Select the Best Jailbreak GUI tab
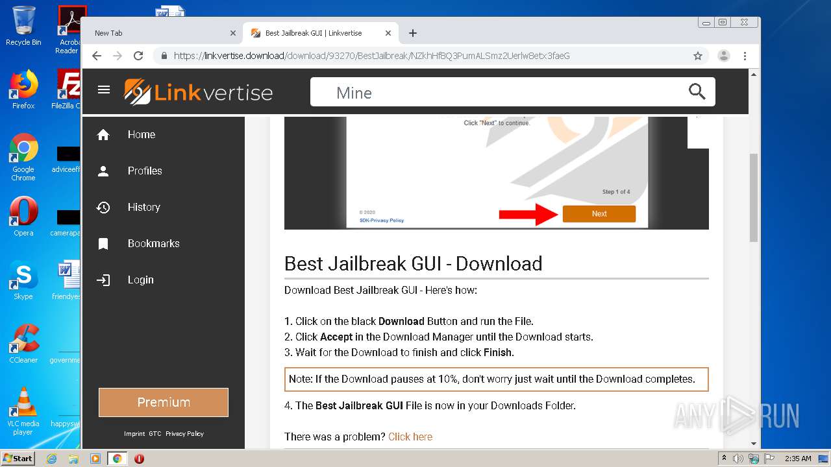831x467 pixels. (321, 33)
